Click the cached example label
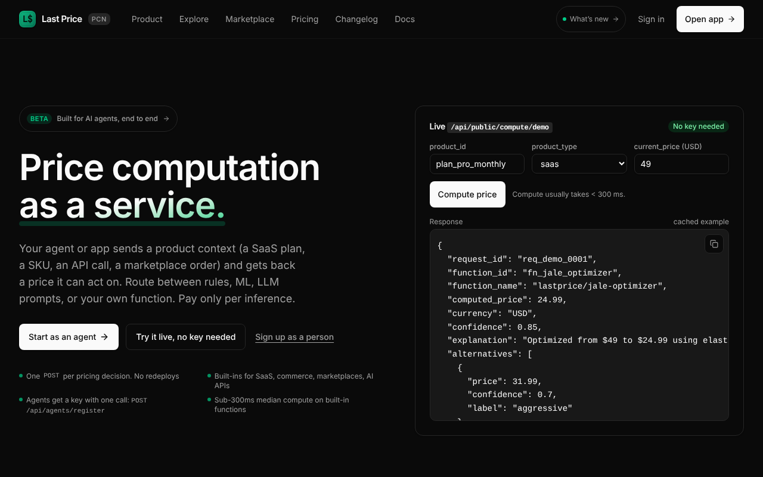The image size is (763, 477). (701, 222)
